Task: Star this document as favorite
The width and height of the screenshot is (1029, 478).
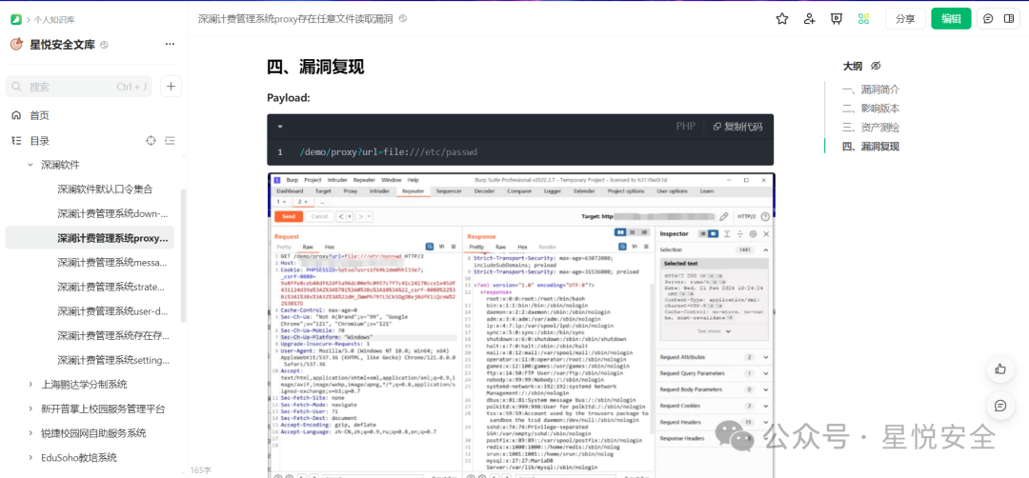Action: [x=781, y=19]
